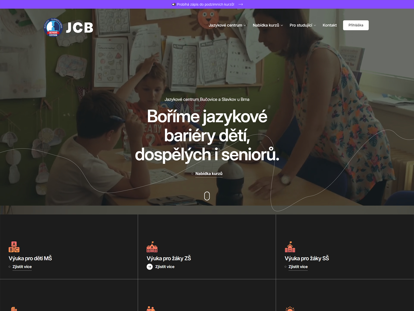The height and width of the screenshot is (311, 414).
Task: Click the Přihláška button
Action: 356,25
